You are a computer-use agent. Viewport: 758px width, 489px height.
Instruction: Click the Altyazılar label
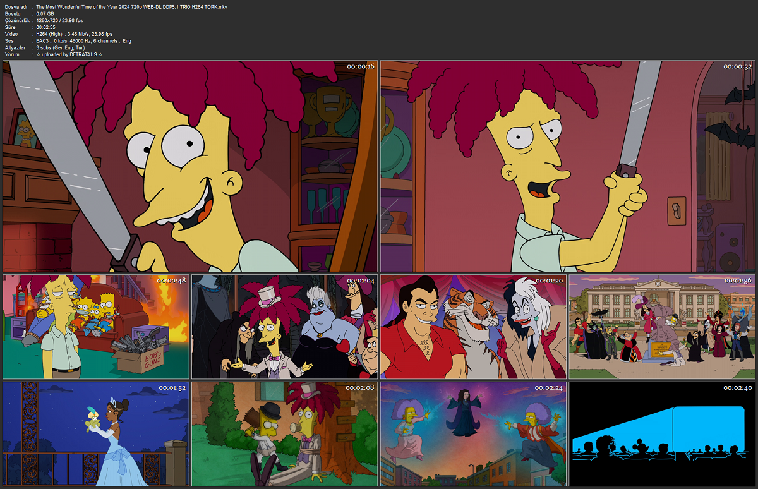point(15,48)
